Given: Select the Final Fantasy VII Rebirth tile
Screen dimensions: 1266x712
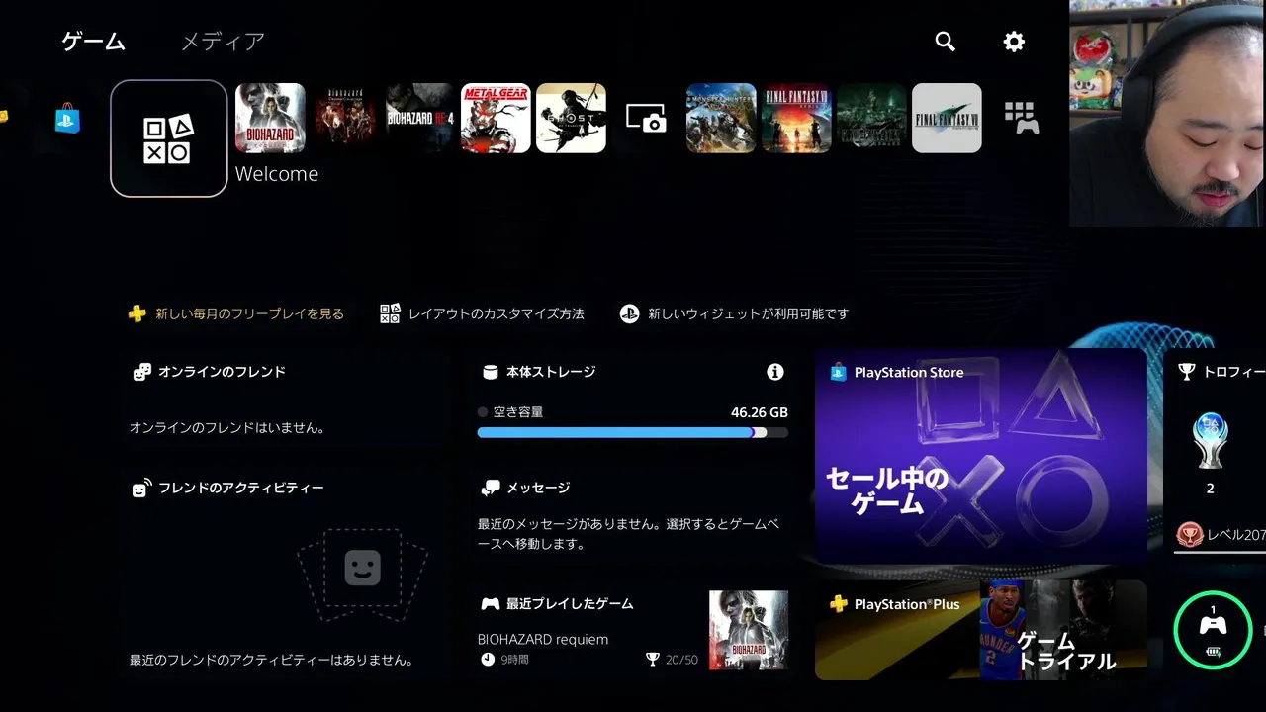Looking at the screenshot, I should coord(796,118).
